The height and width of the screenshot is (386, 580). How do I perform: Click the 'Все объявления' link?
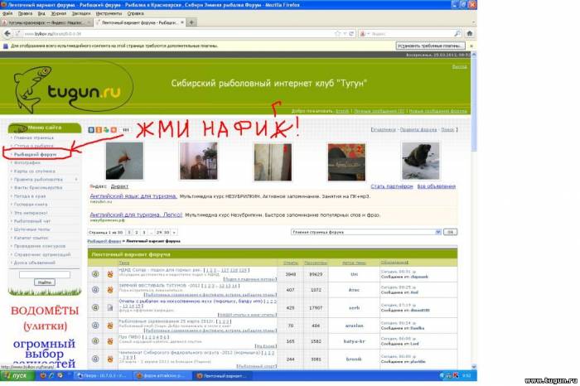tap(437, 186)
